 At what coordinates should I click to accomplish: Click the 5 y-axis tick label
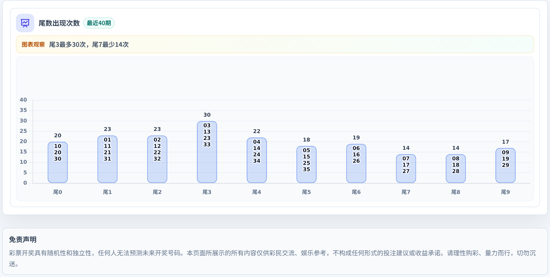25,172
